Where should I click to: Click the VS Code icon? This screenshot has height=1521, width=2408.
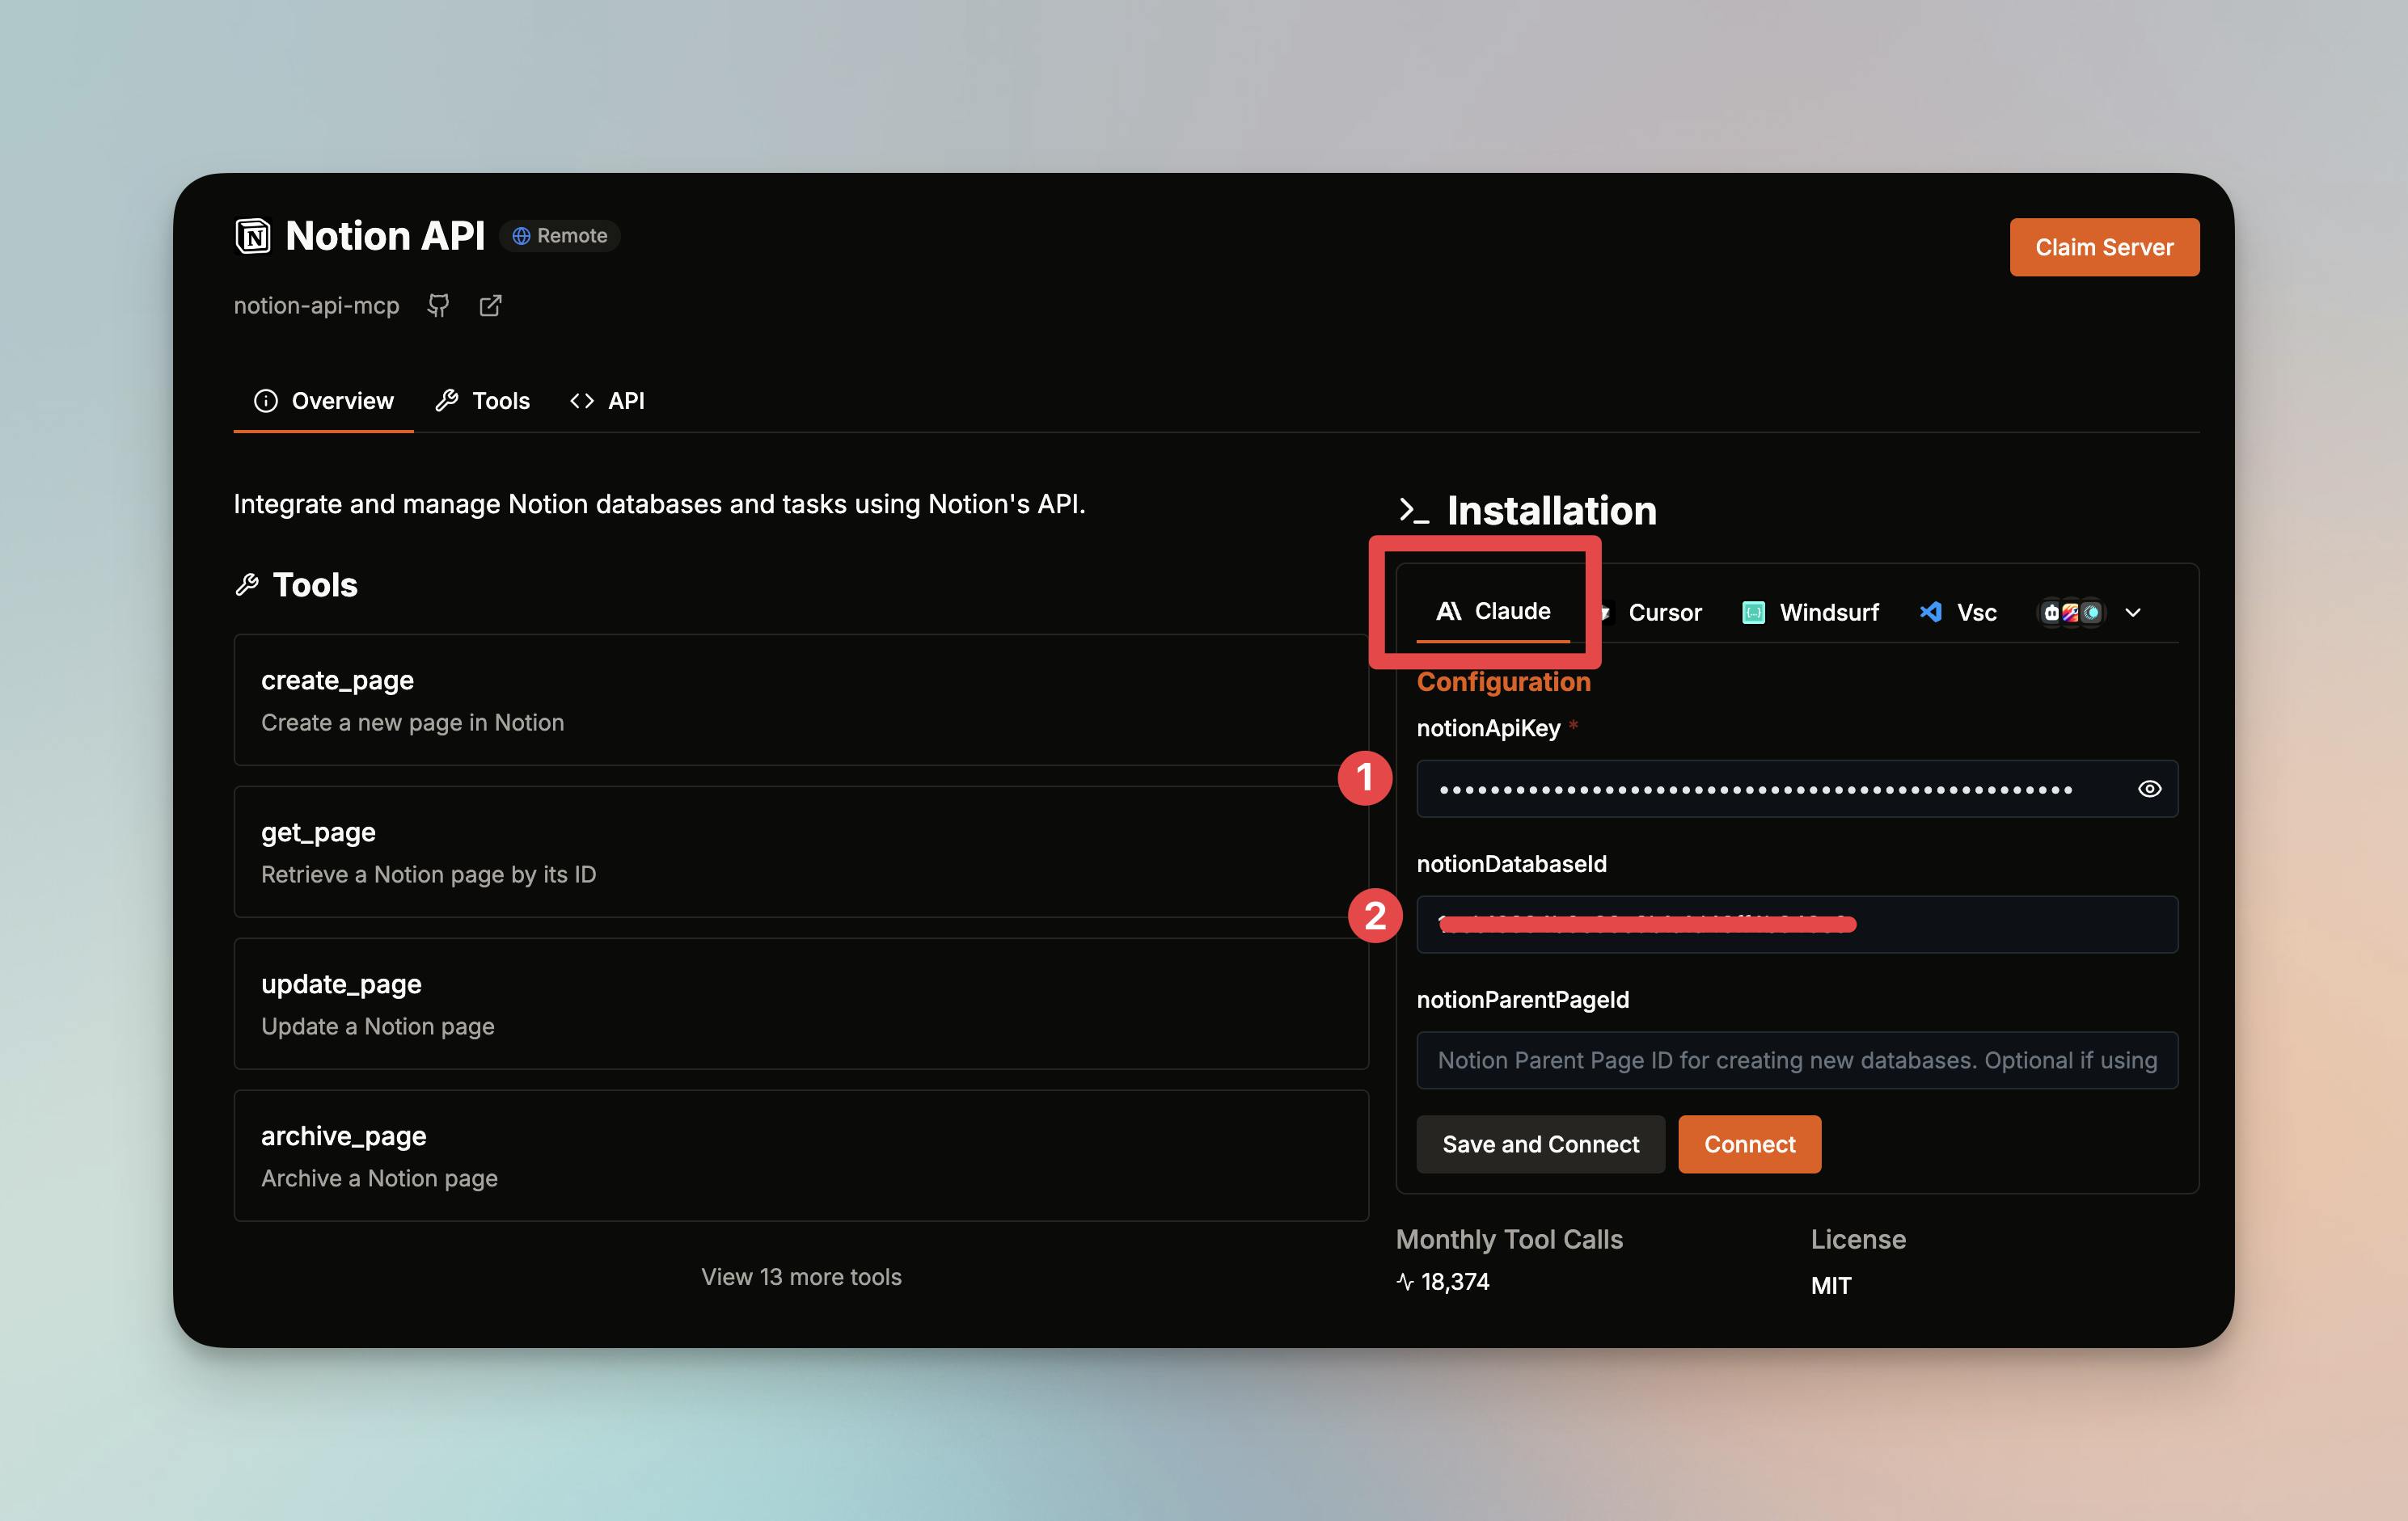1931,612
